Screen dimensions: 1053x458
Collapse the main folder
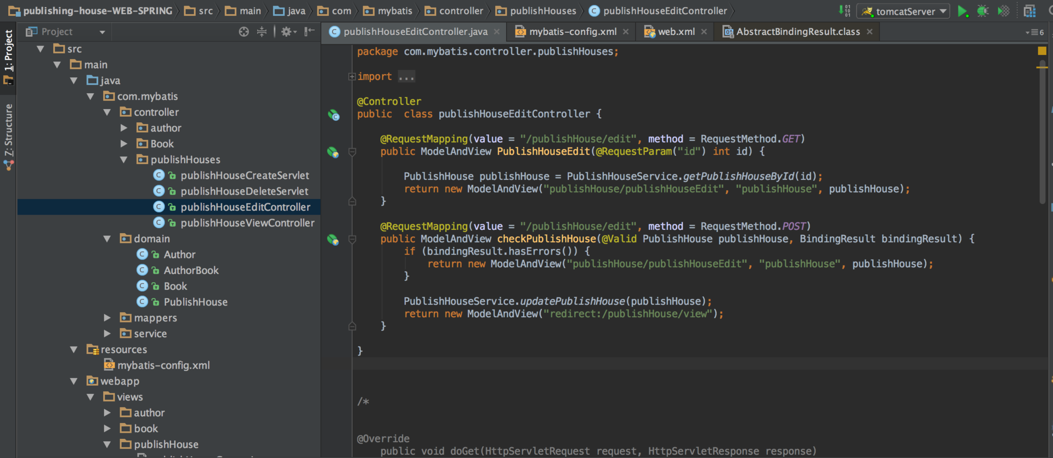pyautogui.click(x=57, y=65)
